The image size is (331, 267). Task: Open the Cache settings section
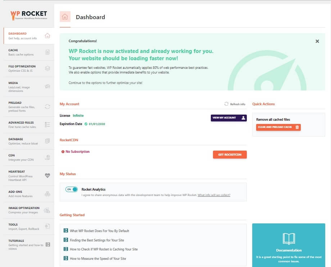(x=29, y=52)
